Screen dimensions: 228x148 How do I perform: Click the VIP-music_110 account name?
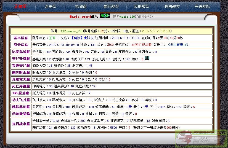[x=71, y=31]
